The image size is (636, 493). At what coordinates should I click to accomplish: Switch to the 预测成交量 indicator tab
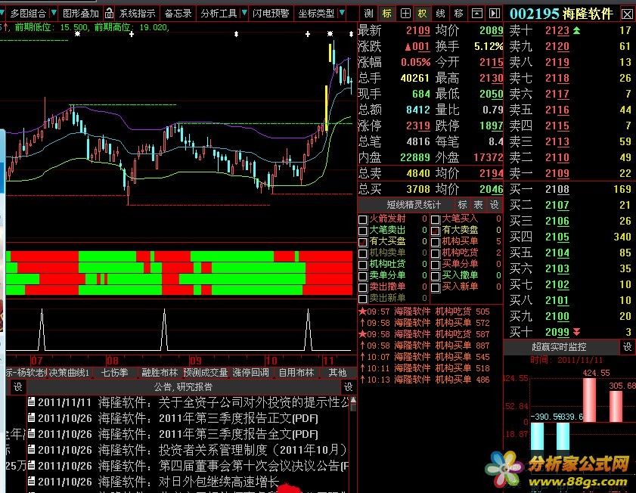(x=206, y=372)
